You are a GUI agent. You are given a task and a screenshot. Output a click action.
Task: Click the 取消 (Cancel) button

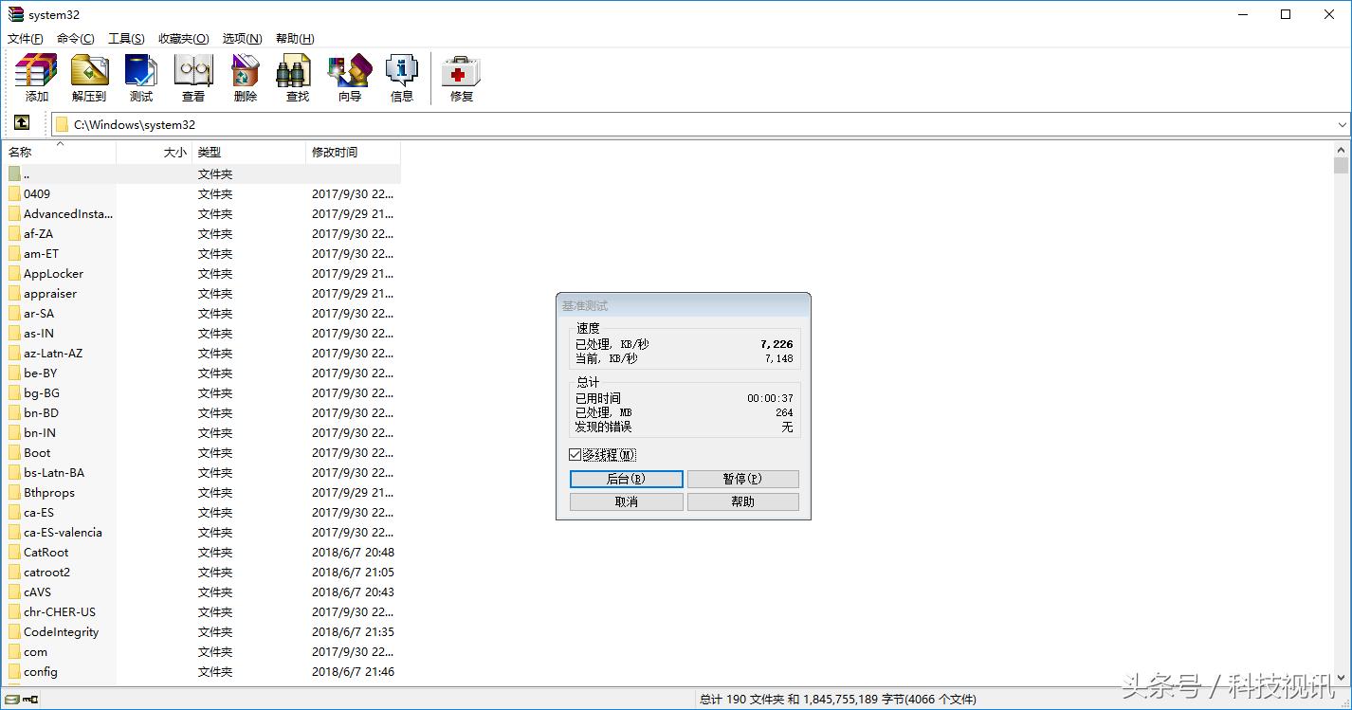point(626,501)
